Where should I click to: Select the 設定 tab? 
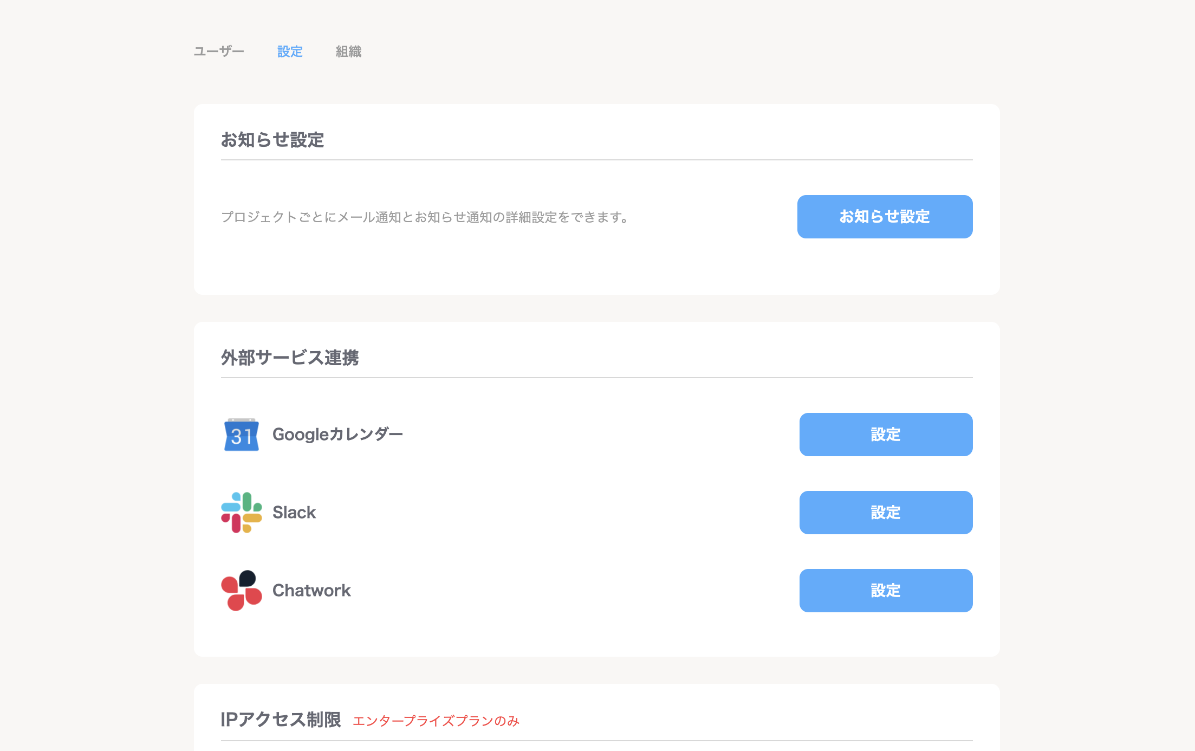290,51
